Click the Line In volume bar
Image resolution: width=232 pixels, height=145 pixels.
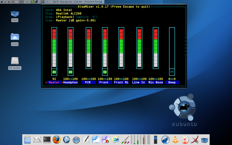point(139,48)
